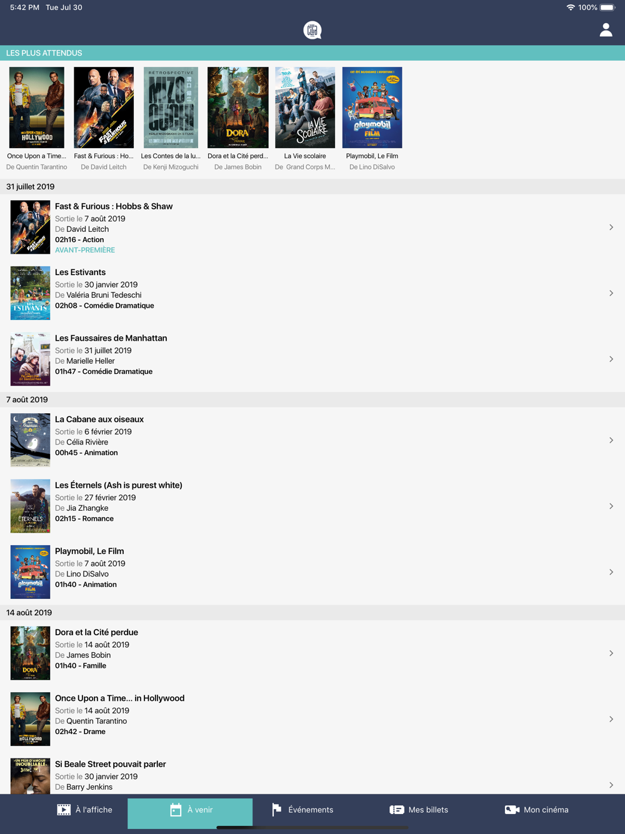Tap Les Éternels list poster thumbnail

click(x=30, y=506)
